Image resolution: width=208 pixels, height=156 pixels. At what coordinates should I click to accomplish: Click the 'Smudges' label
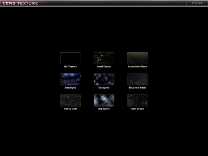[70, 88]
